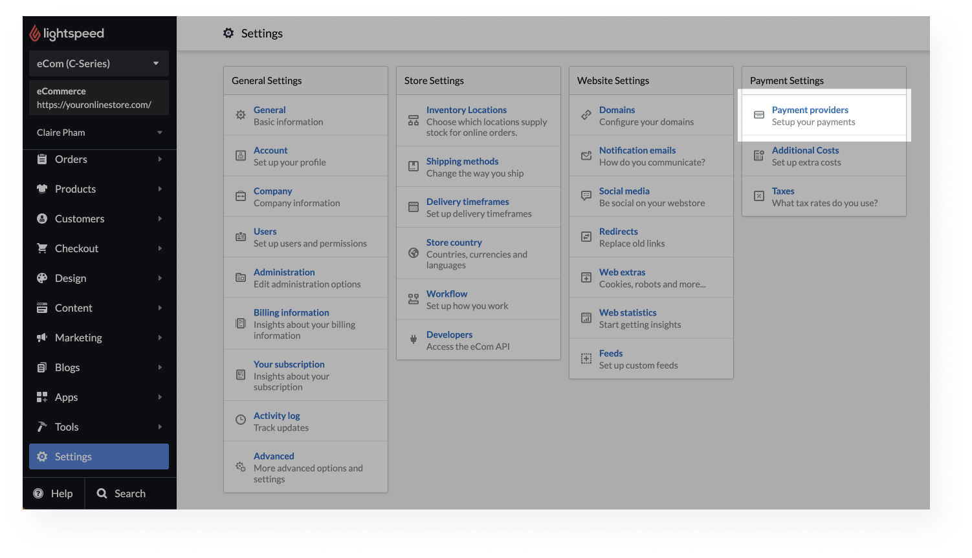Open Design using its paint palette icon

42,278
